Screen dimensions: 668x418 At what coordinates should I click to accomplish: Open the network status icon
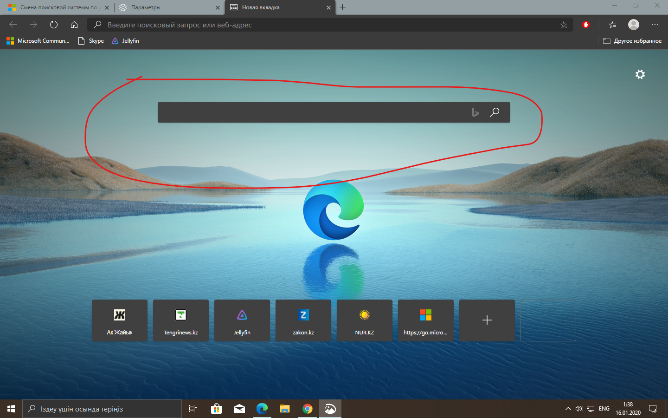point(591,409)
